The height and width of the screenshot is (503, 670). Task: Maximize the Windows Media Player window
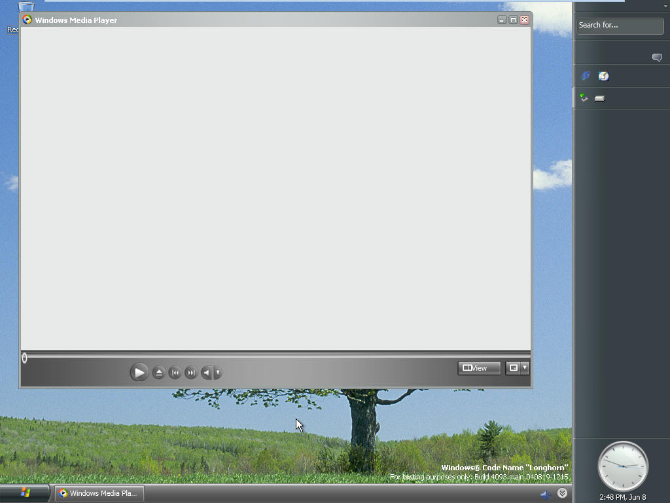point(513,20)
